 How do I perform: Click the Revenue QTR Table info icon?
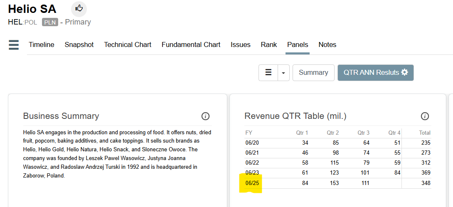tap(424, 116)
